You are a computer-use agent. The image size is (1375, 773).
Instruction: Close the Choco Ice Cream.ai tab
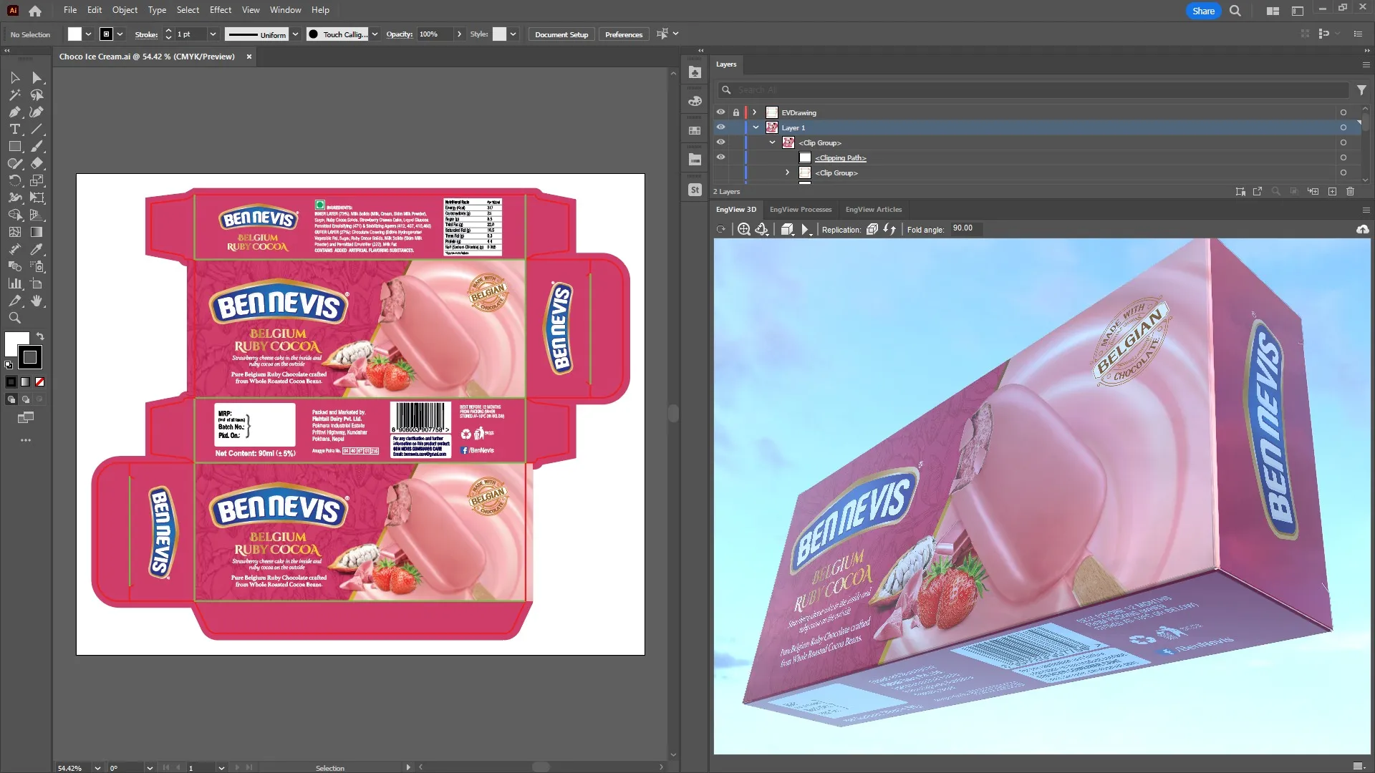249,57
